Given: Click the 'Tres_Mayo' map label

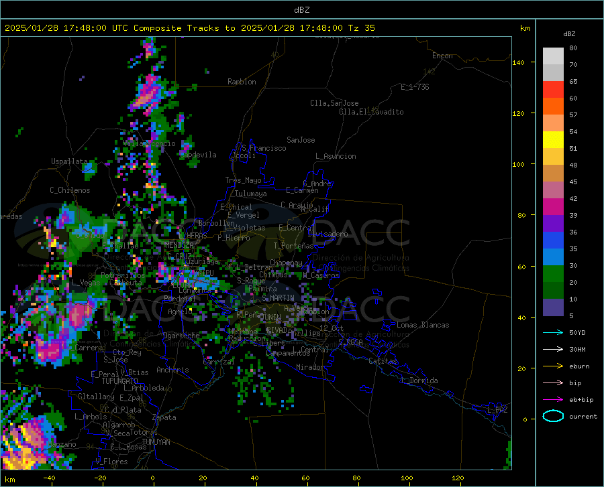Looking at the screenshot, I should point(243,180).
